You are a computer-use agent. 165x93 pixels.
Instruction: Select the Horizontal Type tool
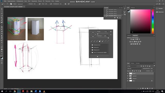coord(2,43)
